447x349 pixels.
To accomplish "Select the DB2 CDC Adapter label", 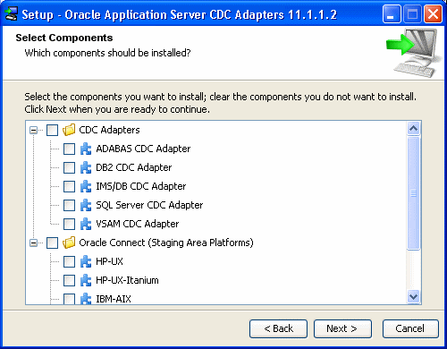I will [x=134, y=167].
